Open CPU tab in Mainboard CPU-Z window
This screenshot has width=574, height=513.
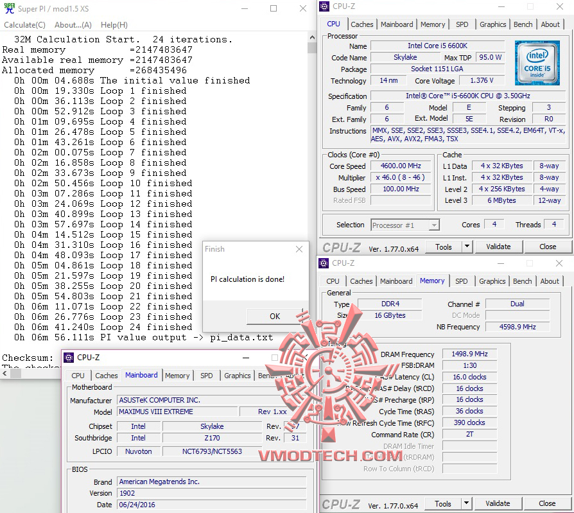click(x=78, y=376)
